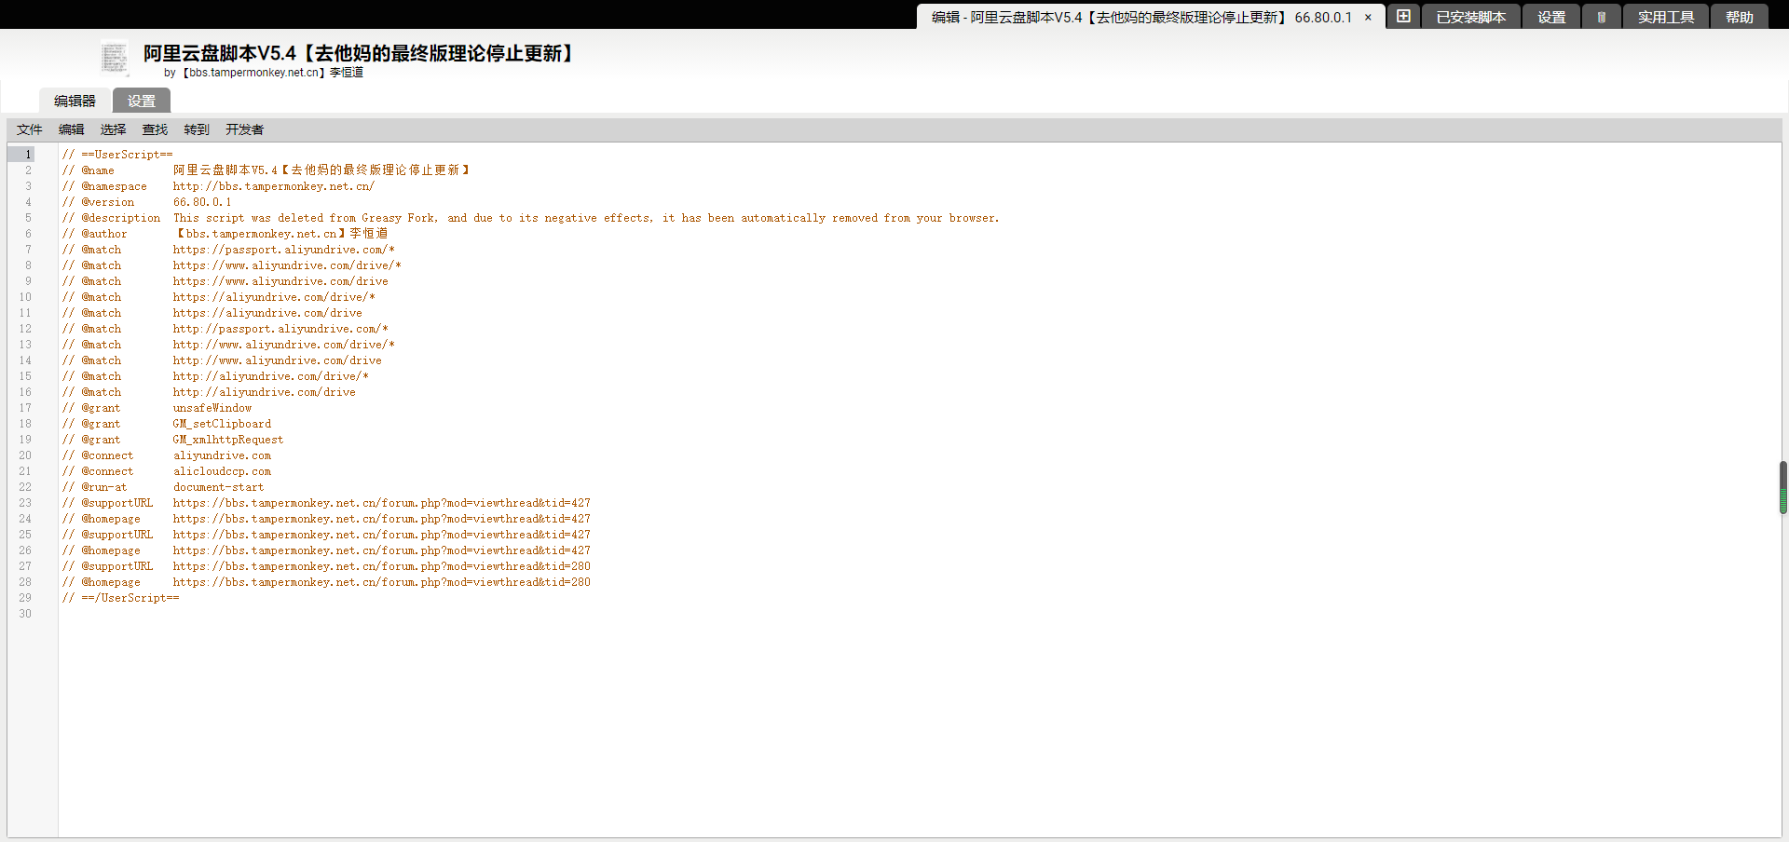This screenshot has height=842, width=1789.
Task: Click the script icon beside the title
Action: tap(115, 59)
